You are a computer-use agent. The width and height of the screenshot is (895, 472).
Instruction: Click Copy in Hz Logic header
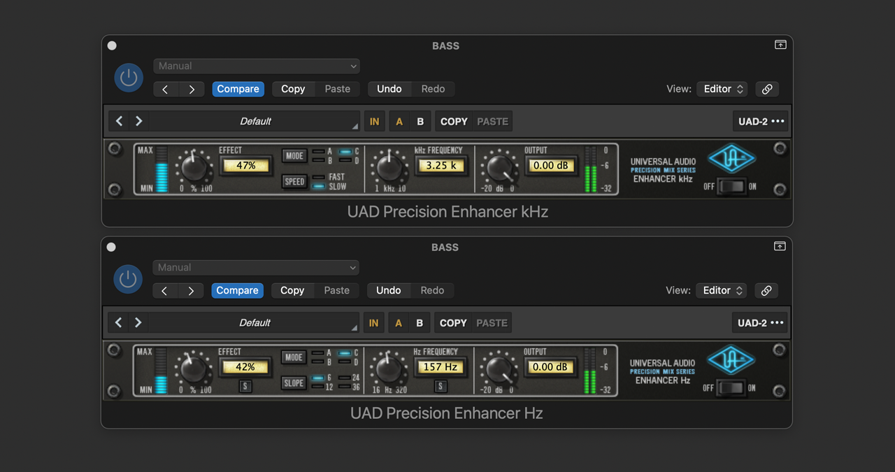(292, 290)
